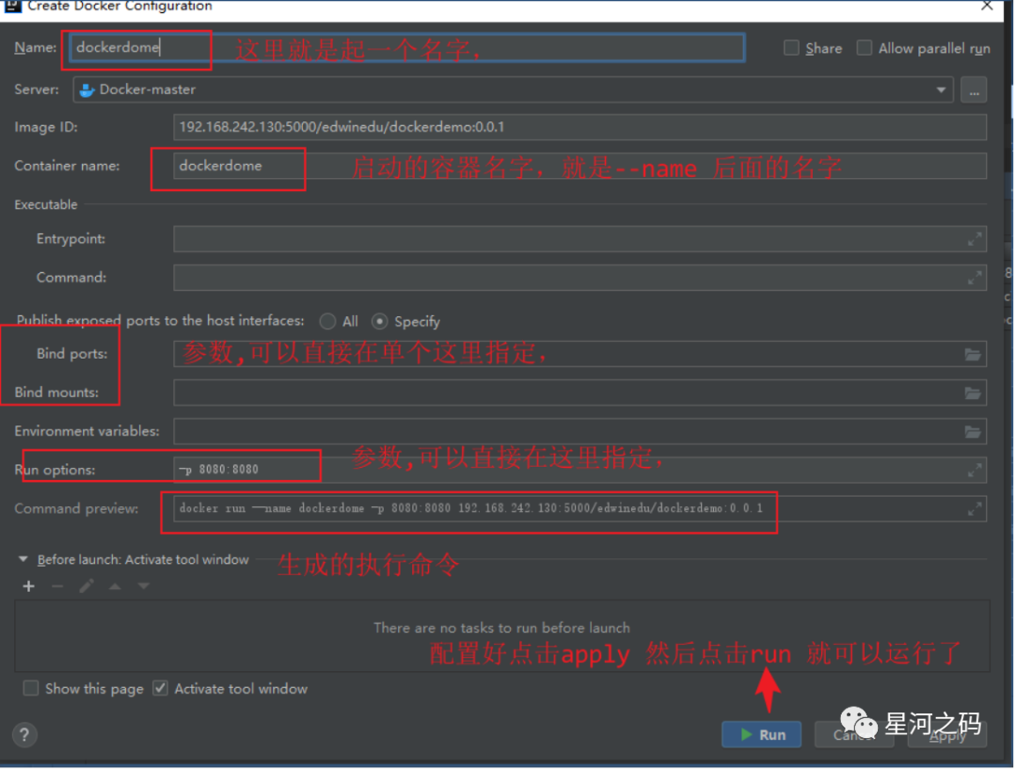
Task: Collapse the Before launch section triangle
Action: pyautogui.click(x=24, y=559)
